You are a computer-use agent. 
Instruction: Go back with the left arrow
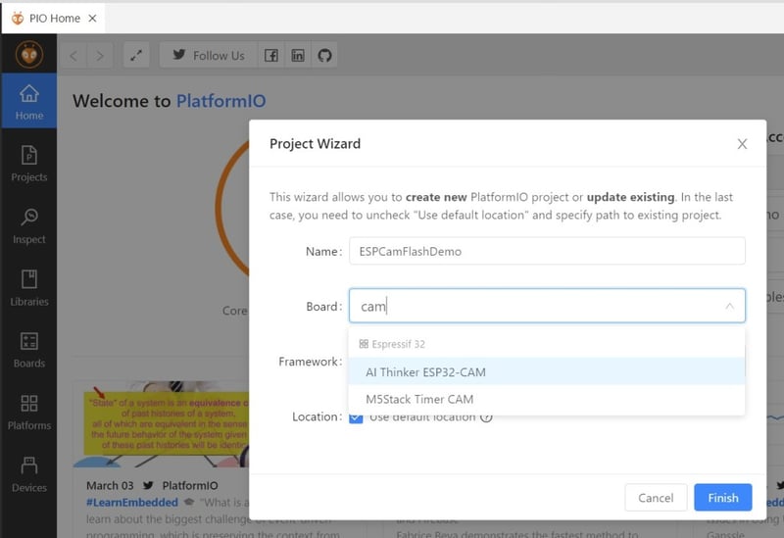click(x=73, y=56)
